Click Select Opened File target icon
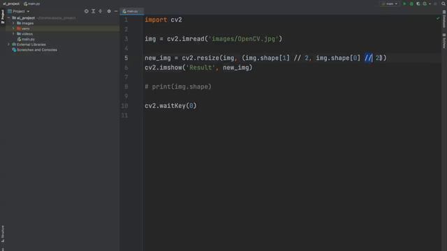Screen dimensions: 447x251 [87, 11]
